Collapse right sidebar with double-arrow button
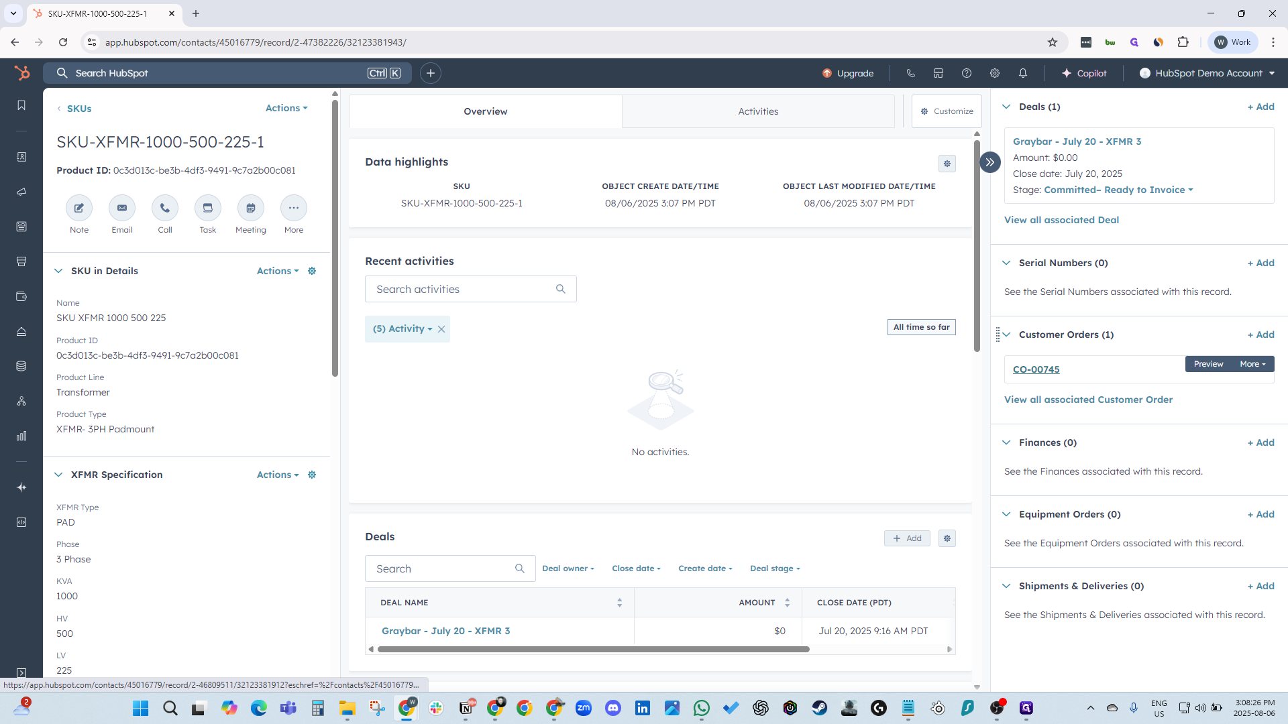Image resolution: width=1288 pixels, height=724 pixels. 990,162
